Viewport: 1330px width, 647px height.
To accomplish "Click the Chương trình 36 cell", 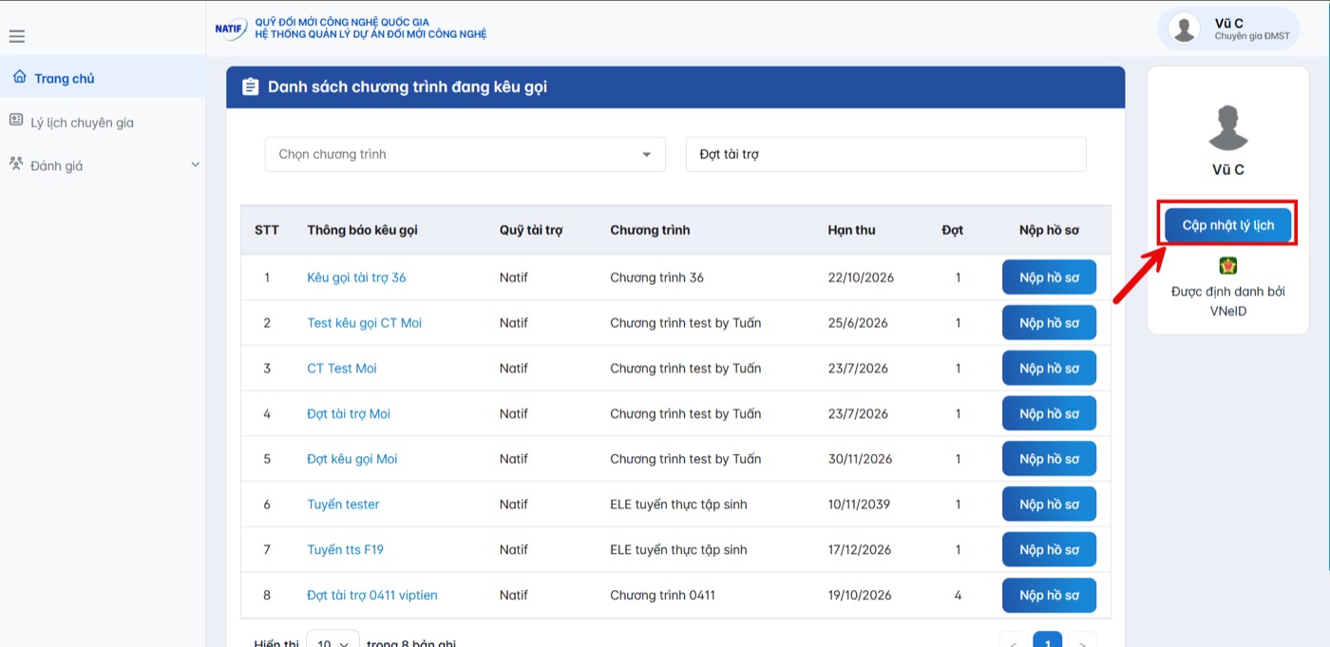I will 656,277.
